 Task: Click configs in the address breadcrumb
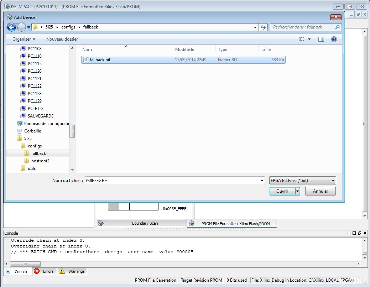(x=68, y=27)
